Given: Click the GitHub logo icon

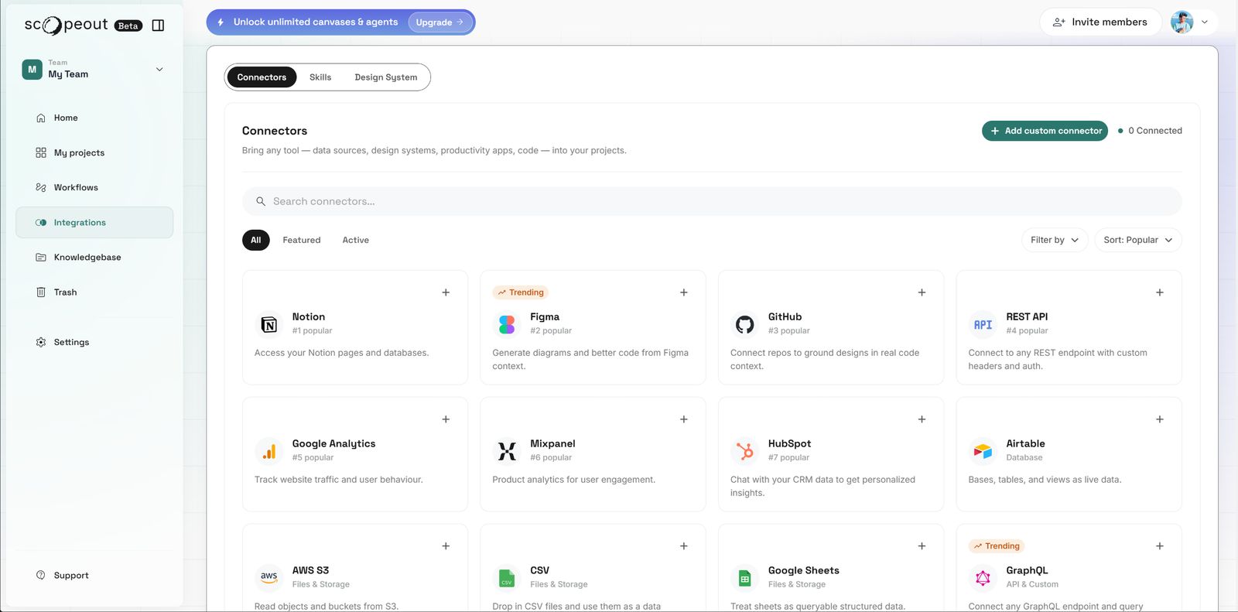Looking at the screenshot, I should (x=745, y=325).
